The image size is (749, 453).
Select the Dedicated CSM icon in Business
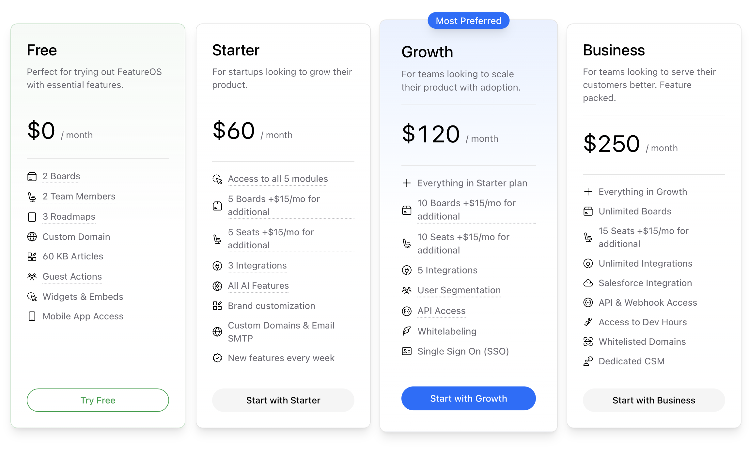click(x=588, y=361)
